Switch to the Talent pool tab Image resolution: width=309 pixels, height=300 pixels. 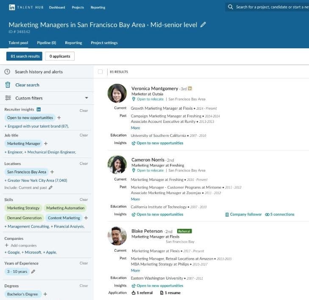click(x=18, y=43)
